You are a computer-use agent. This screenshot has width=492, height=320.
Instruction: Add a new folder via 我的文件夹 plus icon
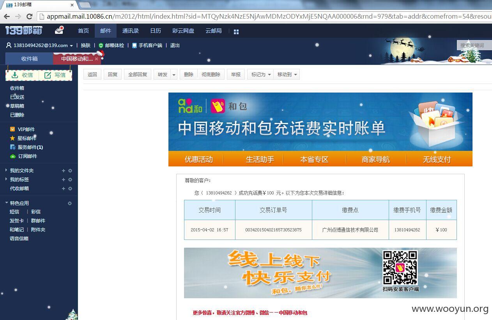(64, 171)
